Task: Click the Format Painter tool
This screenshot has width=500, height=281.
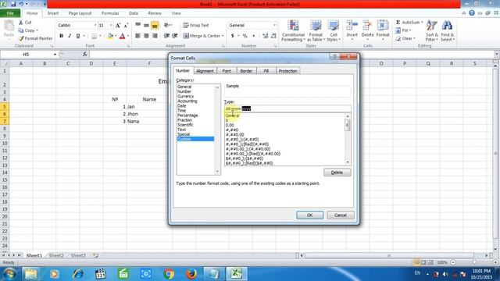Action: (x=35, y=38)
